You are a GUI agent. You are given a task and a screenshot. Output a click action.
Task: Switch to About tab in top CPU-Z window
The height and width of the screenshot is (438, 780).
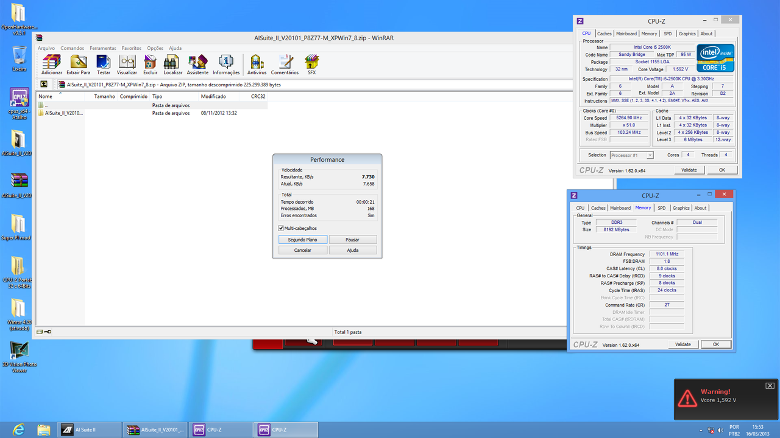point(706,33)
